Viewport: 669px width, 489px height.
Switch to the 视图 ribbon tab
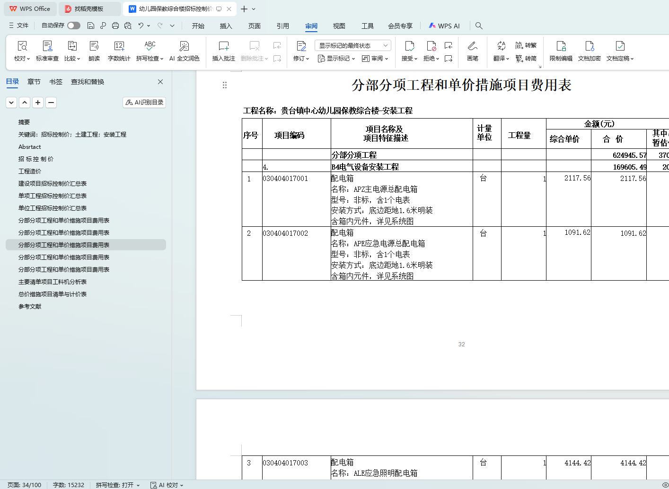click(339, 26)
